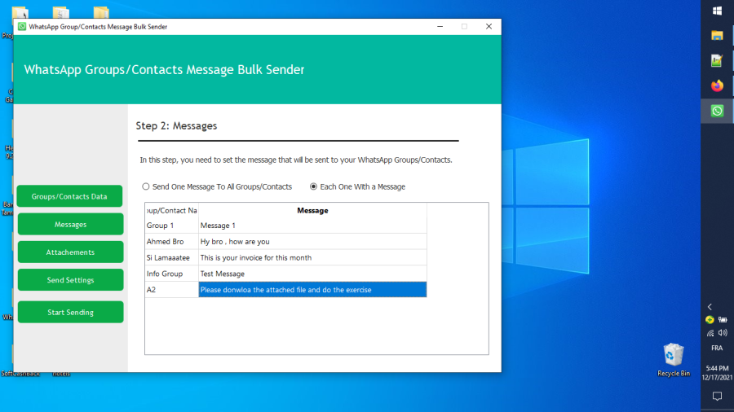This screenshot has height=412, width=734.
Task: Click the green plus tray icon
Action: (710, 320)
